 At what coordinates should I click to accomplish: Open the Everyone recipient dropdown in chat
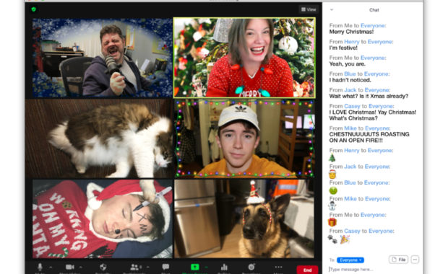(350, 260)
